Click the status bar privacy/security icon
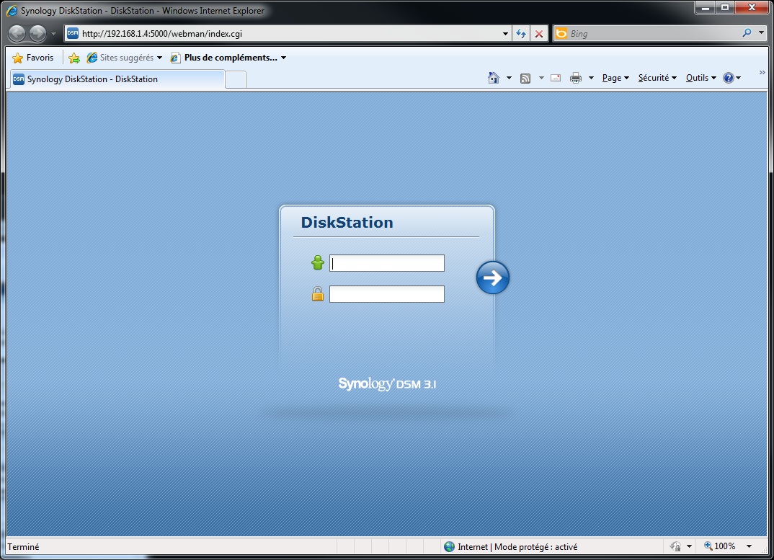 coord(675,546)
